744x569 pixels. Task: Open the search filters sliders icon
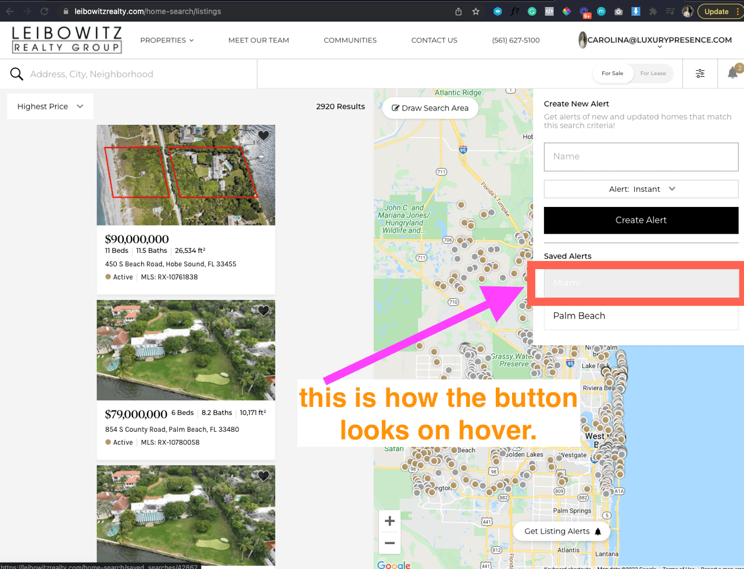pyautogui.click(x=700, y=73)
